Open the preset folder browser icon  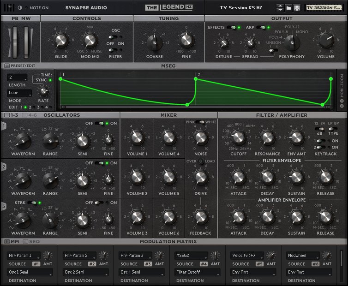pyautogui.click(x=288, y=8)
